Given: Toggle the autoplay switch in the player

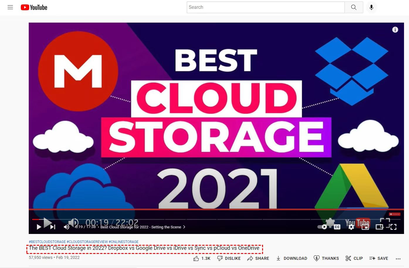Looking at the screenshot, I should tap(322, 227).
